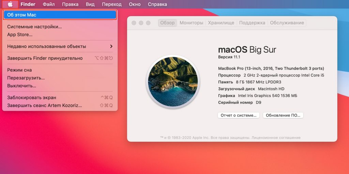
Task: Open the 'Справка' menu
Action: coord(157,4)
